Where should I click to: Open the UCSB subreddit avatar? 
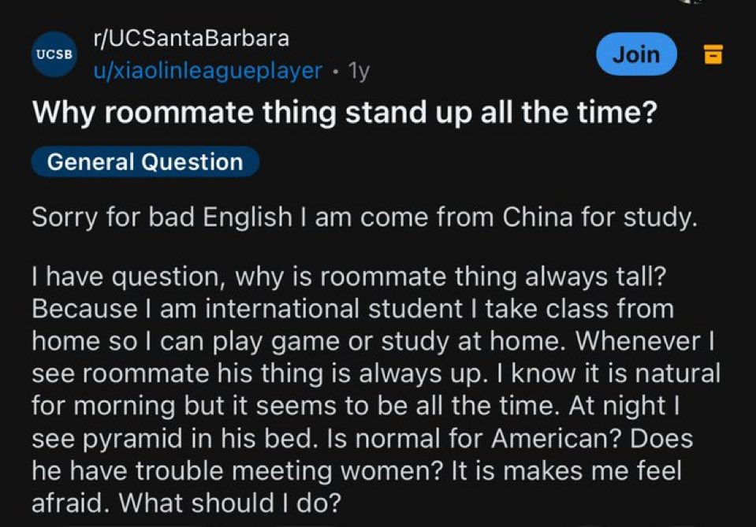click(x=54, y=54)
